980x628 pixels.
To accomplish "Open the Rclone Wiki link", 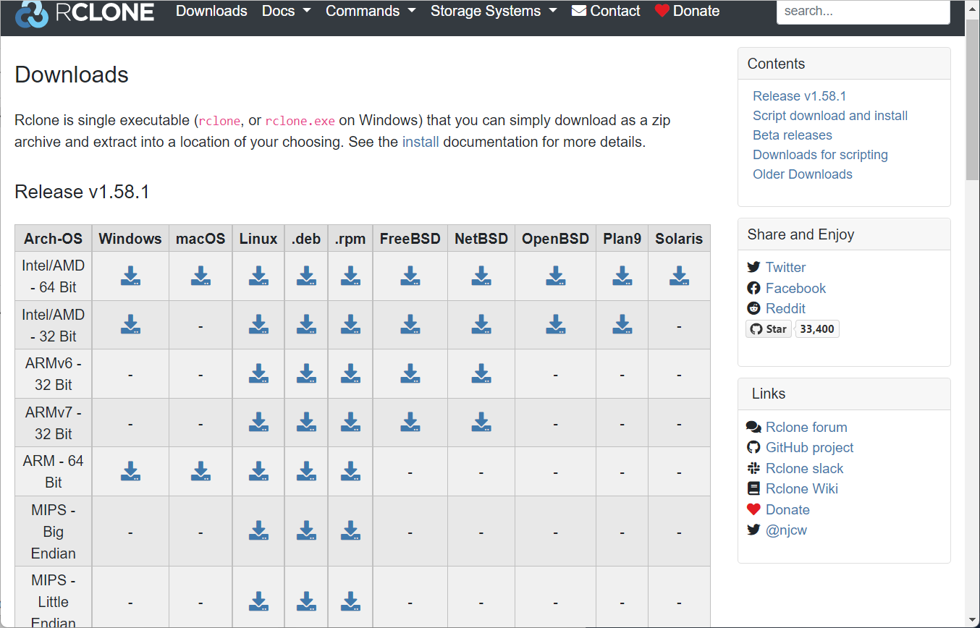I will pos(801,489).
